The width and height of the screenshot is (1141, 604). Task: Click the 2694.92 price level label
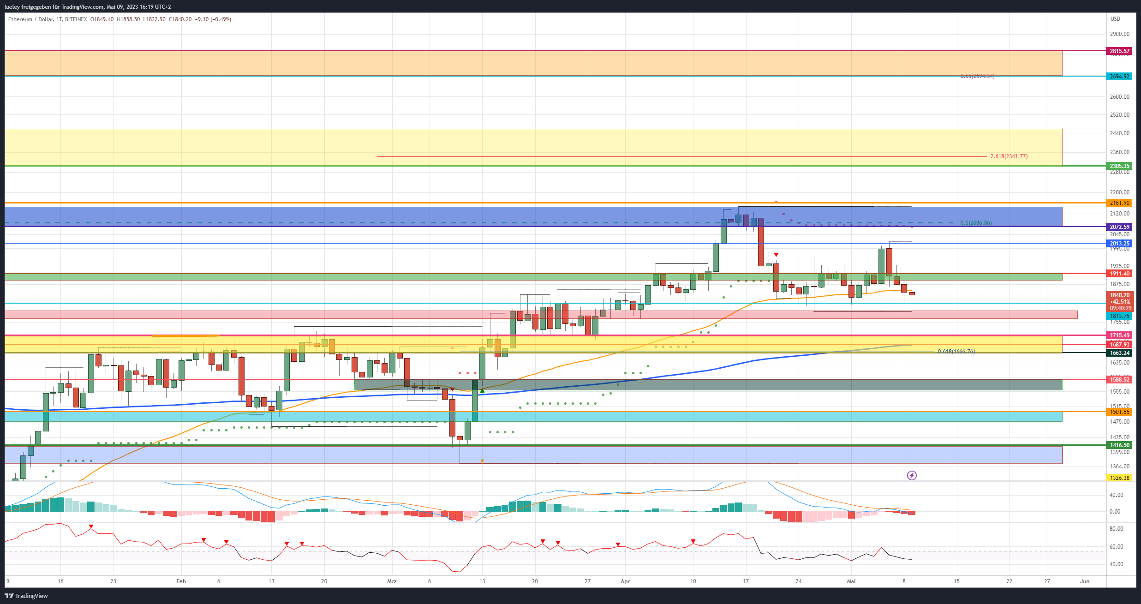(1120, 76)
